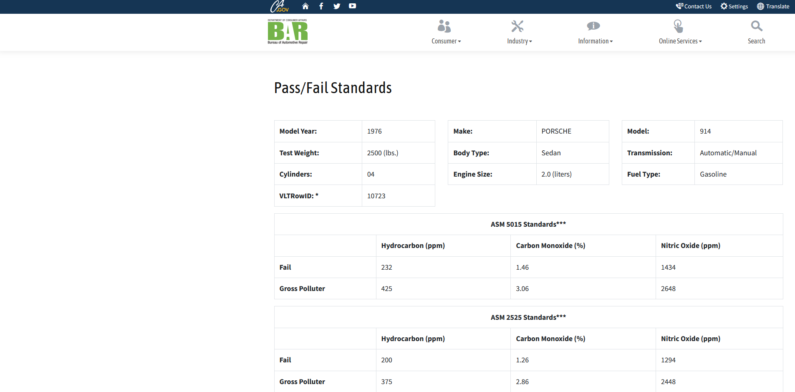
Task: Click the Bureau of Automotive Repair logo
Action: [x=288, y=32]
